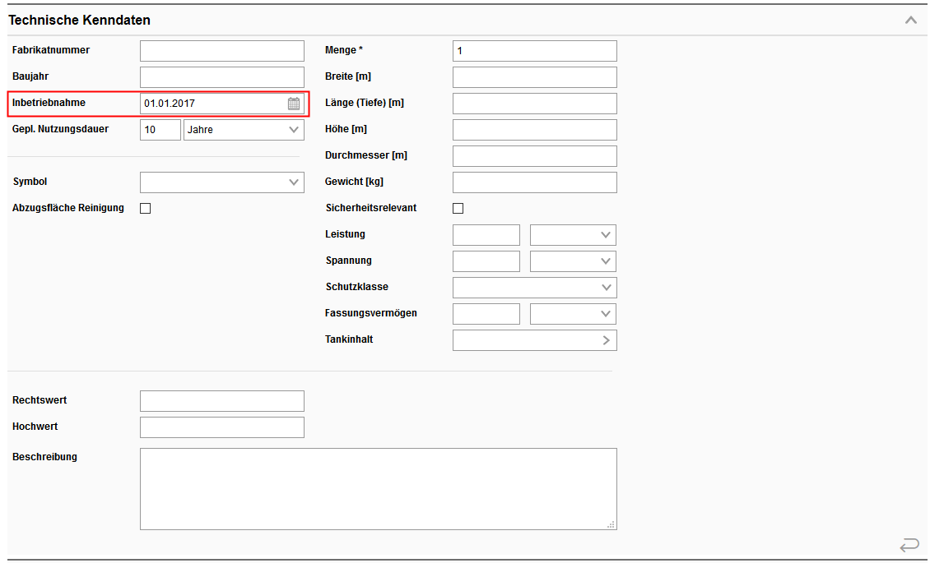This screenshot has height=563, width=930.
Task: Click the Gewicht [kg] field
Action: point(535,182)
